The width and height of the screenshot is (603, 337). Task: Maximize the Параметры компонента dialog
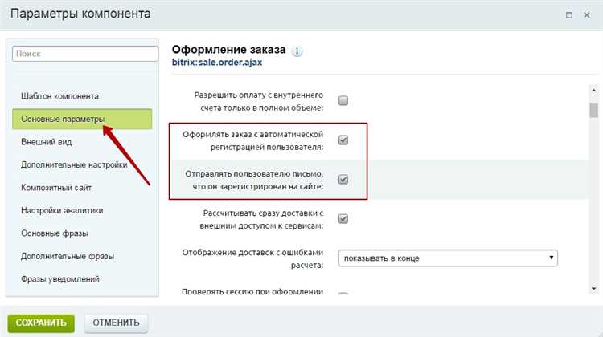(x=569, y=15)
